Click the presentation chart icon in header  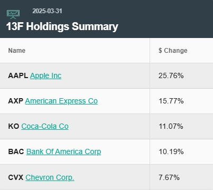(13, 14)
